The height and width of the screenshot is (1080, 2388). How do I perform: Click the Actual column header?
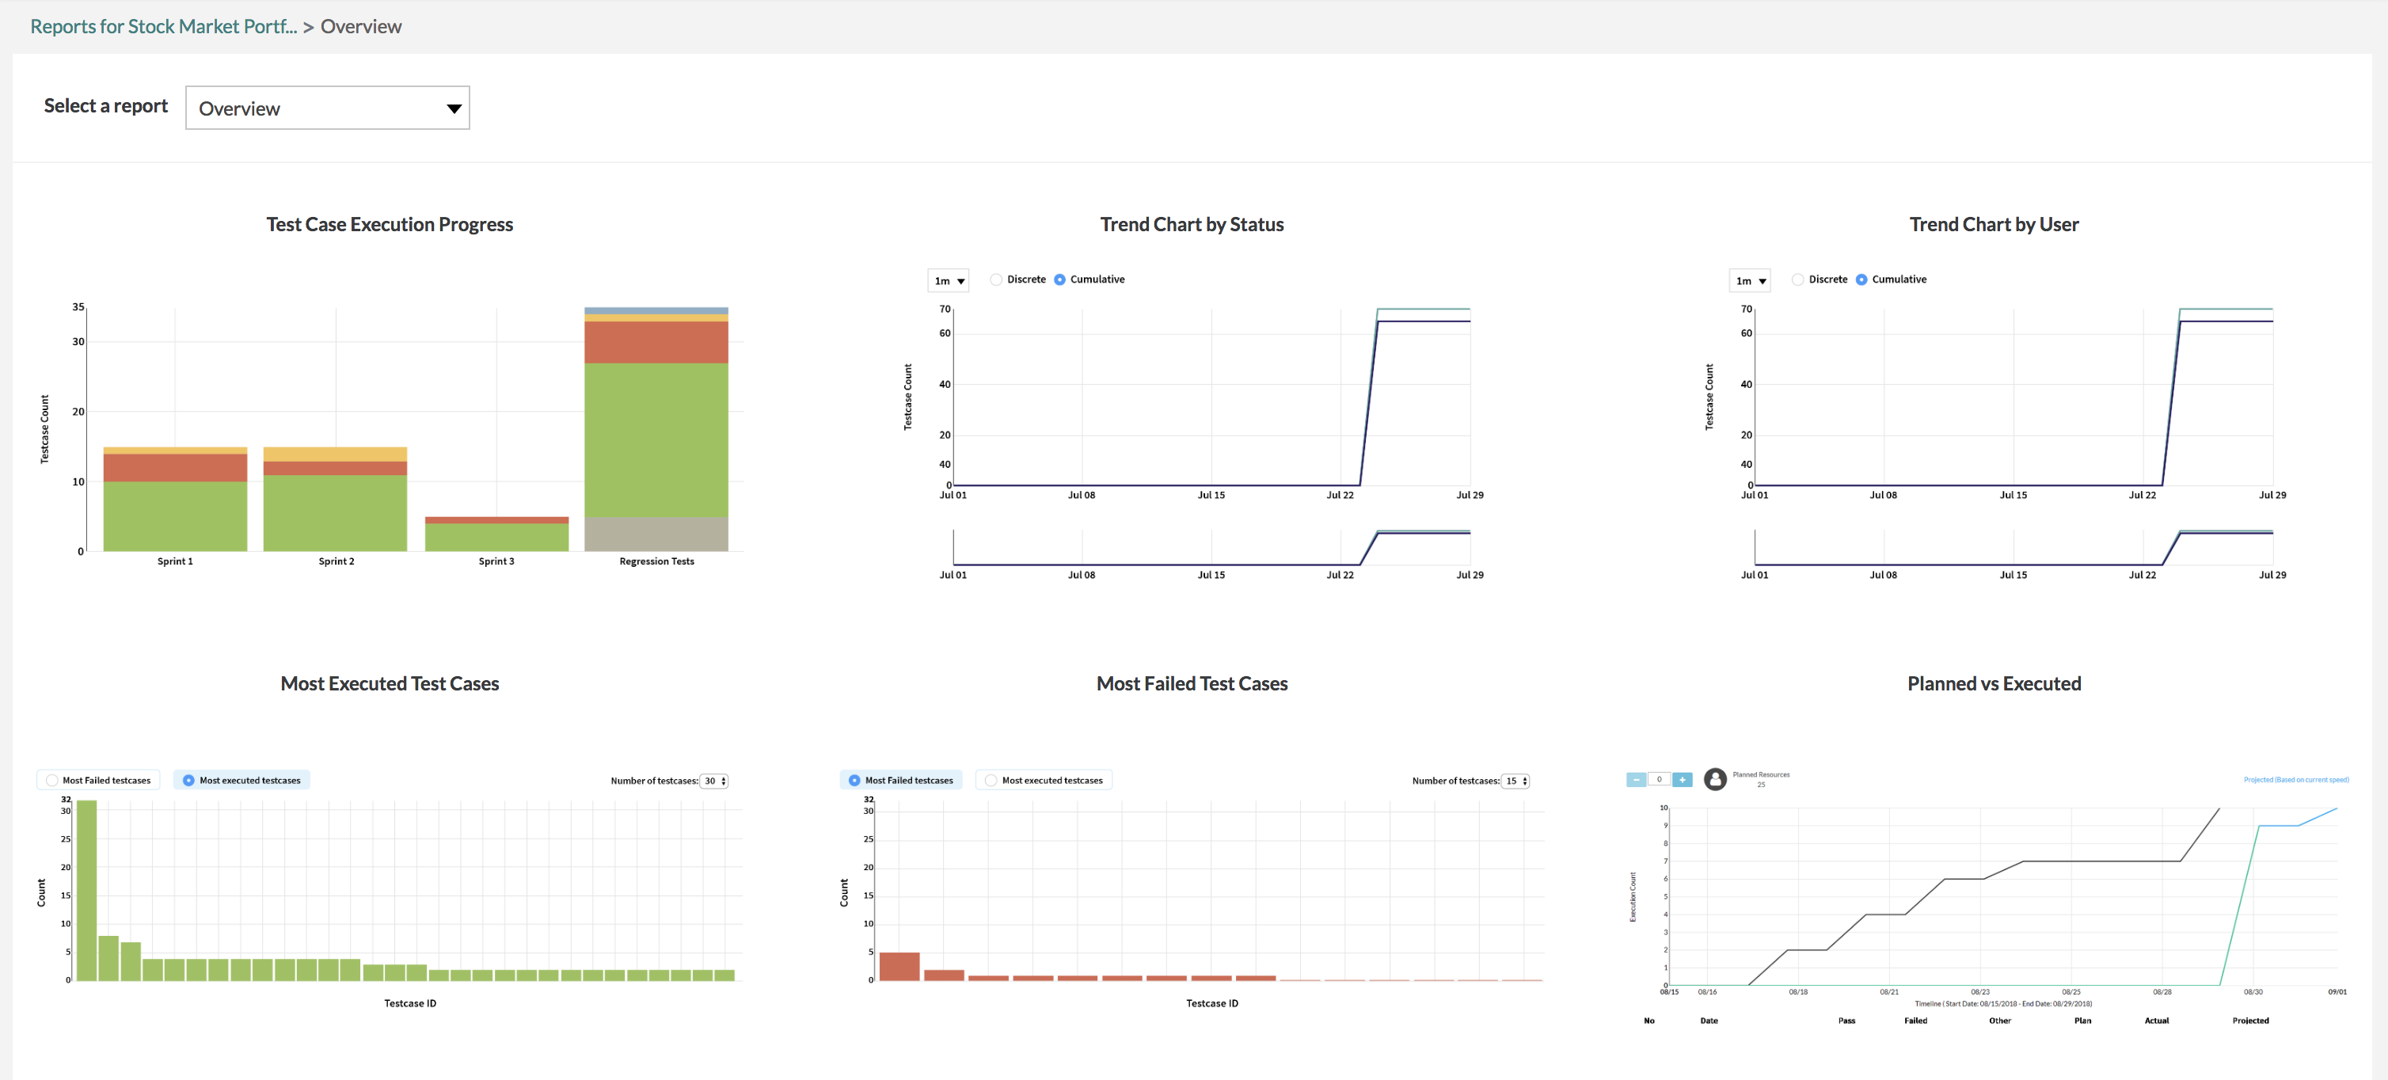tap(2156, 1021)
